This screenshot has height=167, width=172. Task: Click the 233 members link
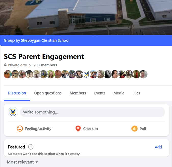(x=45, y=65)
